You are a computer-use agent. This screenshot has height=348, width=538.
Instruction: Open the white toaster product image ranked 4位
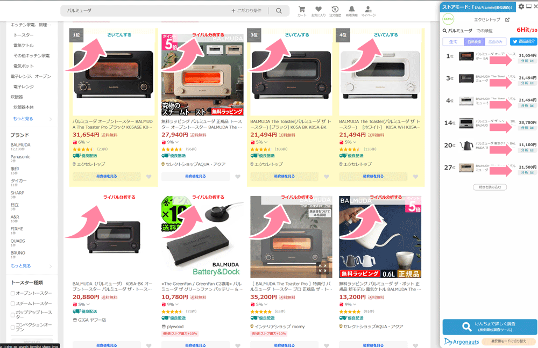(x=380, y=74)
